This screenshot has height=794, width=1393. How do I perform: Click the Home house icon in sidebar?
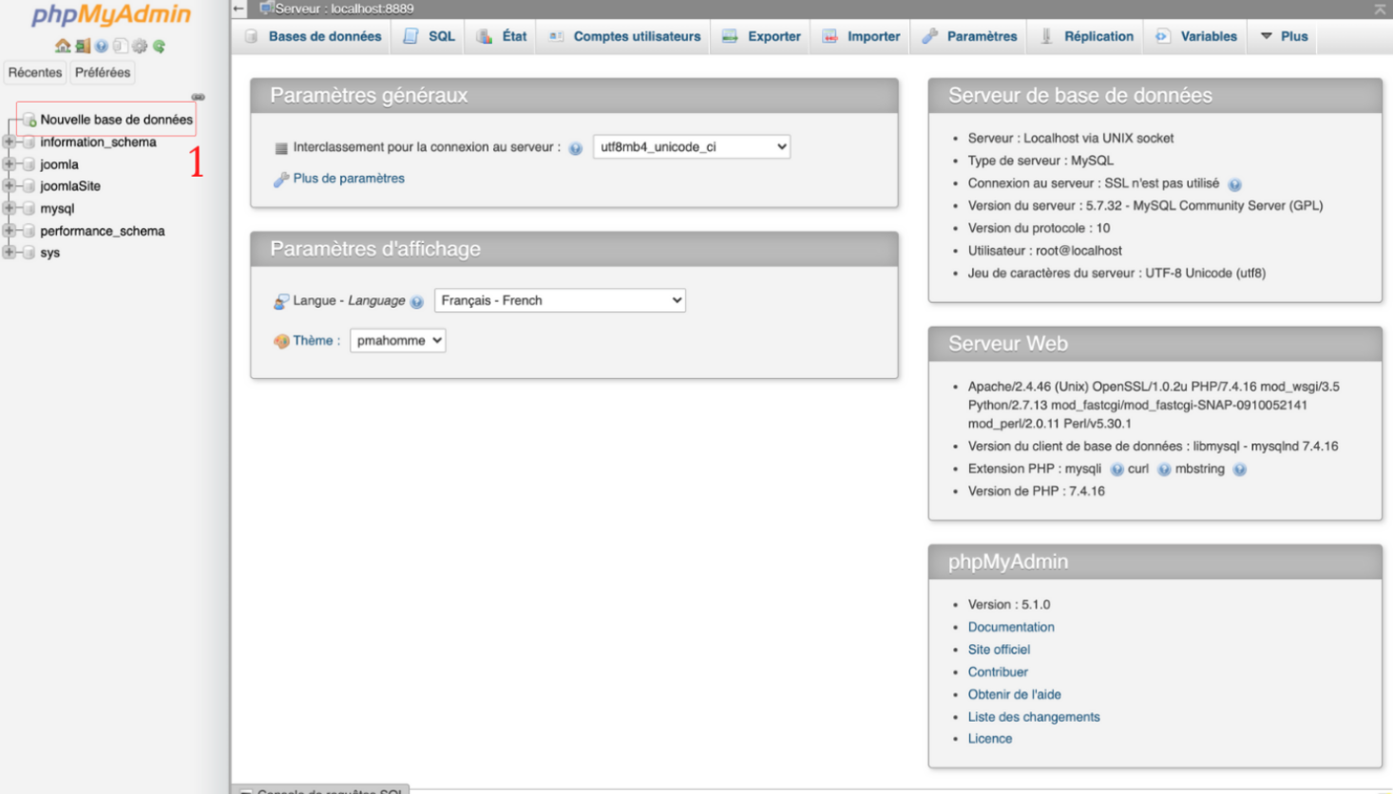tap(63, 46)
